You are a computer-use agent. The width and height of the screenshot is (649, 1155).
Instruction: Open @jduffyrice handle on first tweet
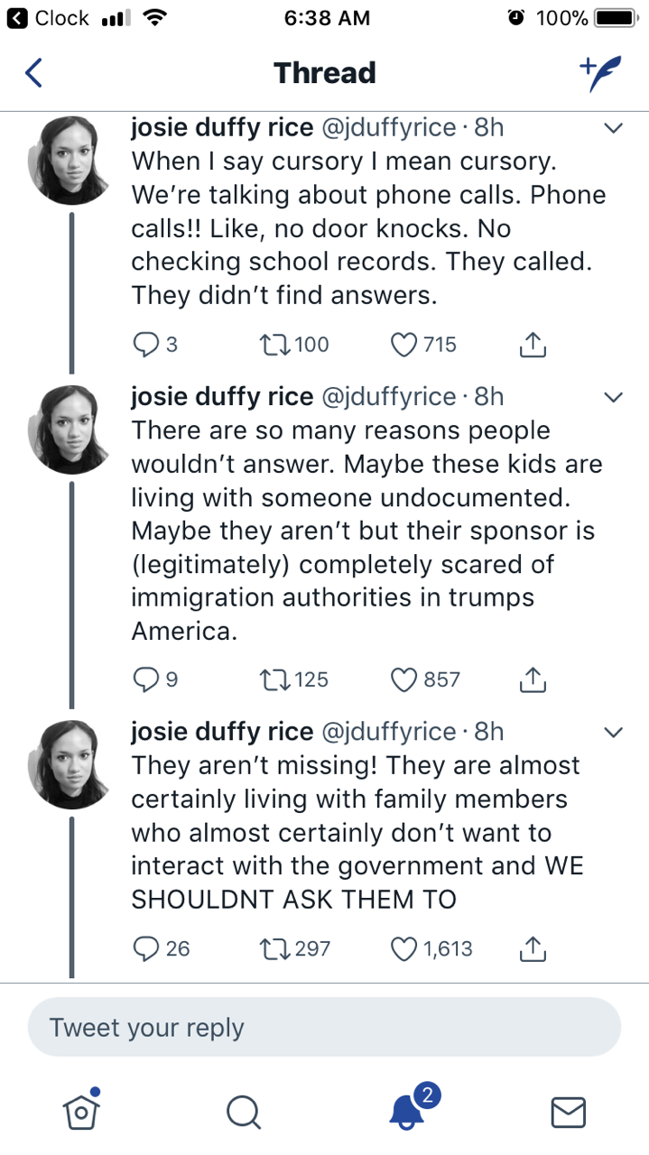[x=388, y=128]
